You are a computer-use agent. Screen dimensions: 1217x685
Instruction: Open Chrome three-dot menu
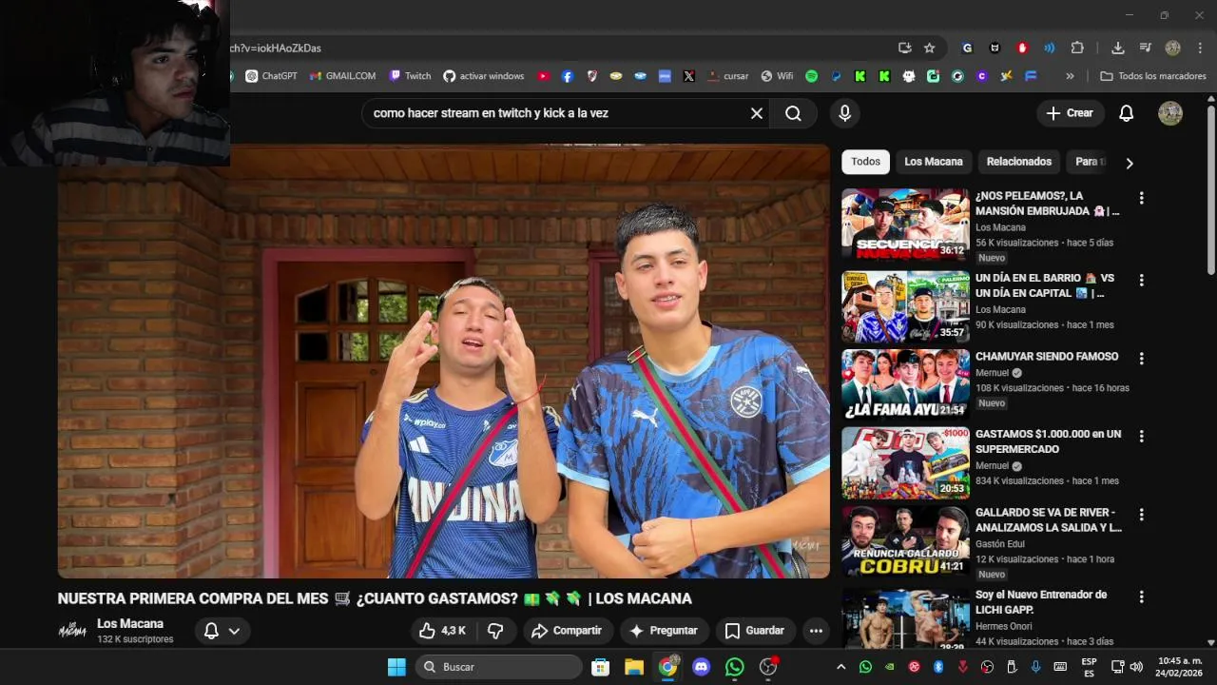[1199, 48]
